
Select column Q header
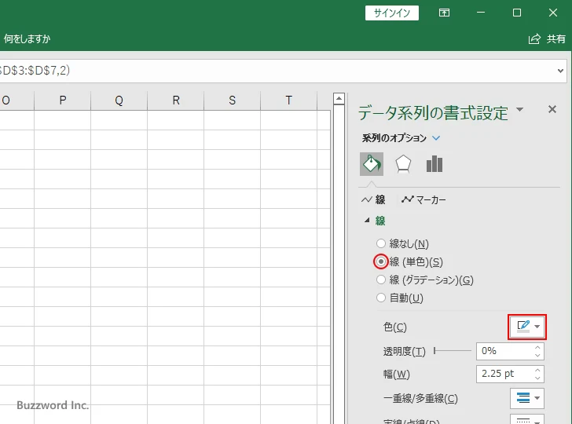119,101
